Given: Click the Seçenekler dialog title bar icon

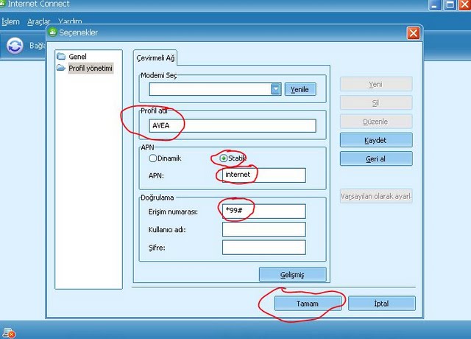Looking at the screenshot, I should pos(52,32).
